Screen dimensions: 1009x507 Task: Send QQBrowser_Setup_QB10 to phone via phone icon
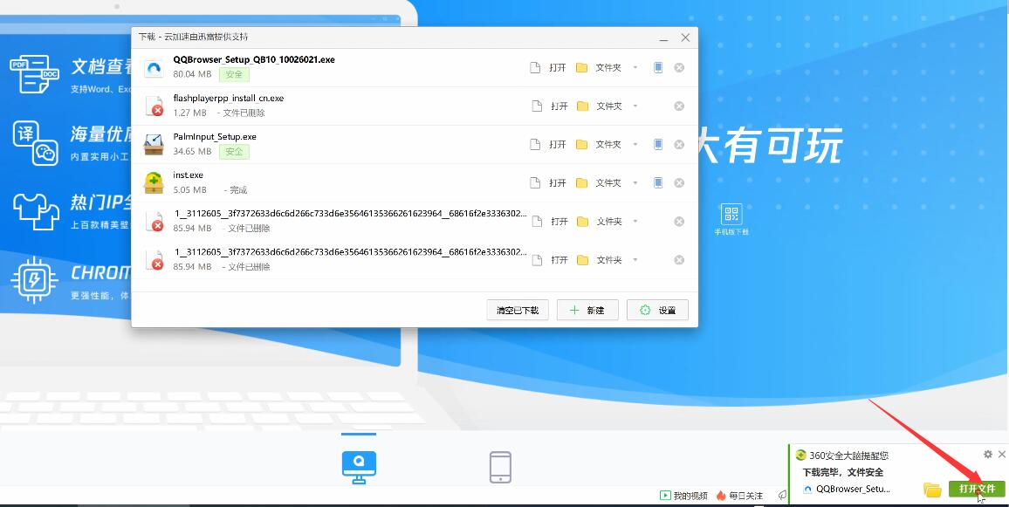click(x=657, y=67)
